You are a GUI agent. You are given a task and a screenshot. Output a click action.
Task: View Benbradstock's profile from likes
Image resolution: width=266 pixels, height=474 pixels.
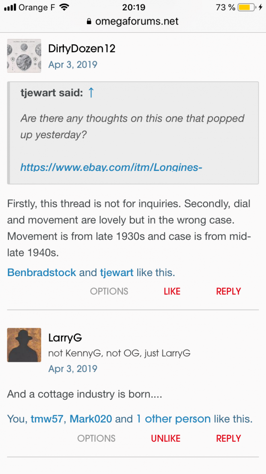[41, 273]
